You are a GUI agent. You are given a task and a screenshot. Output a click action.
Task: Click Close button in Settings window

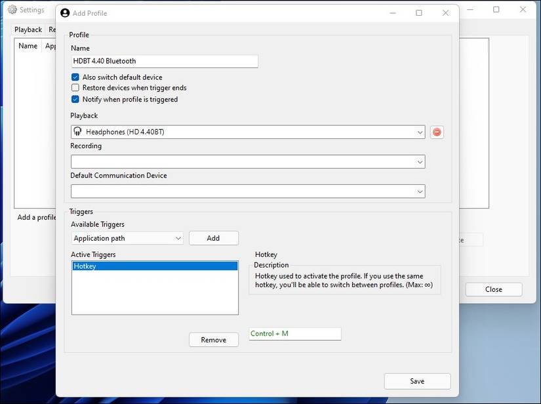click(494, 289)
